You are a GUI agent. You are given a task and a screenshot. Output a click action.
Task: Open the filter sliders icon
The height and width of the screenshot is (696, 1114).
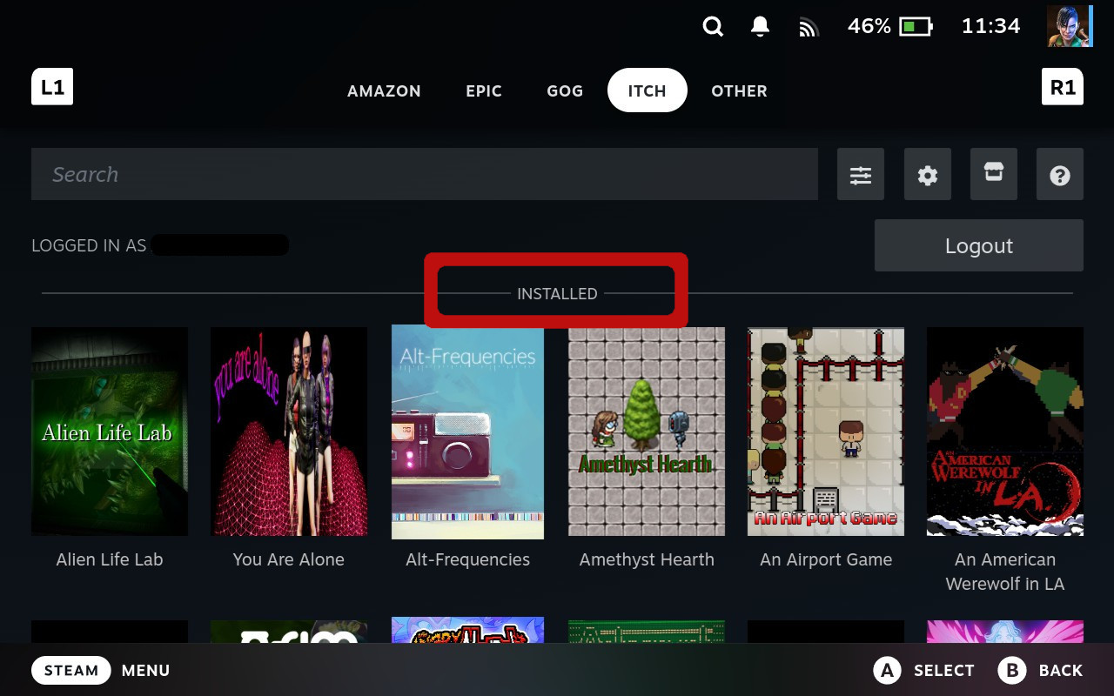[861, 174]
